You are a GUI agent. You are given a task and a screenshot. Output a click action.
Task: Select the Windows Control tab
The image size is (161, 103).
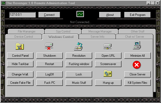pyautogui.click(x=61, y=37)
